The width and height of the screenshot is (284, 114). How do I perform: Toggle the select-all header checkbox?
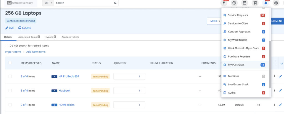click(10, 63)
